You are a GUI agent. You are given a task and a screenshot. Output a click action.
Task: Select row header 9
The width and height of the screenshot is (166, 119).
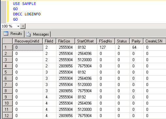coord(8,97)
